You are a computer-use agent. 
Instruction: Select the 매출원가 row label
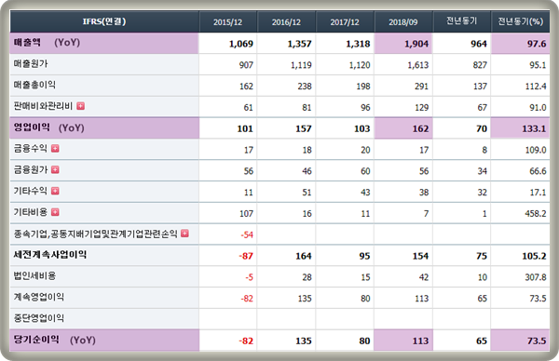click(x=31, y=63)
